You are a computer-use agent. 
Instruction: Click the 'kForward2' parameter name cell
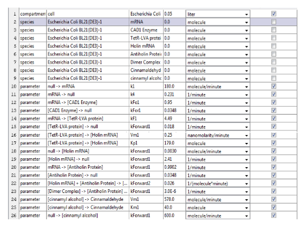(146, 183)
